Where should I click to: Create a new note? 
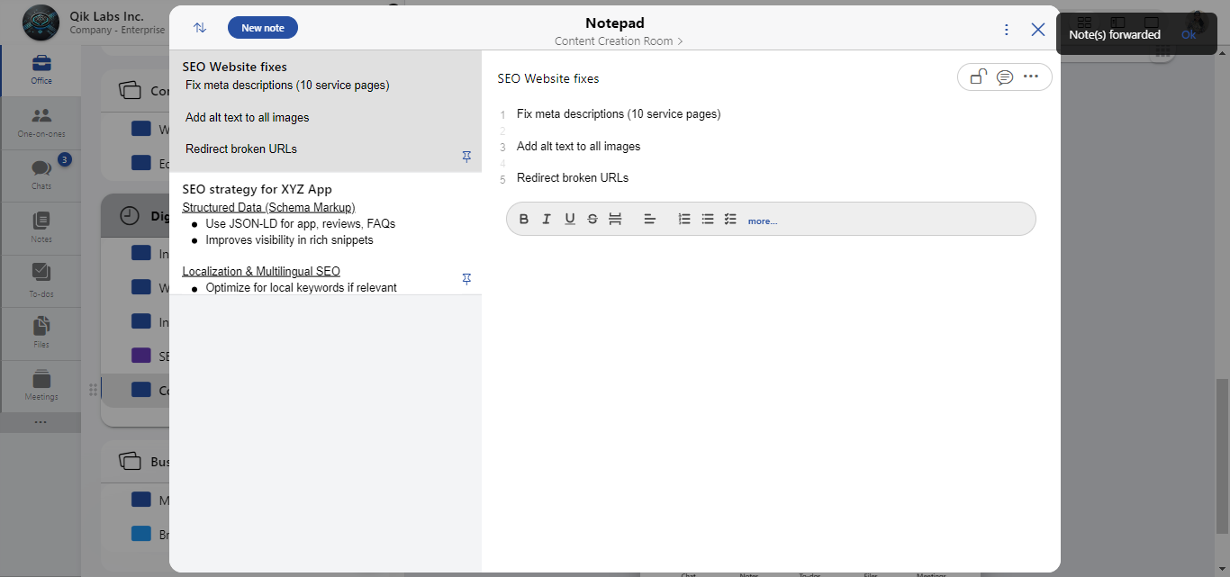tap(262, 28)
